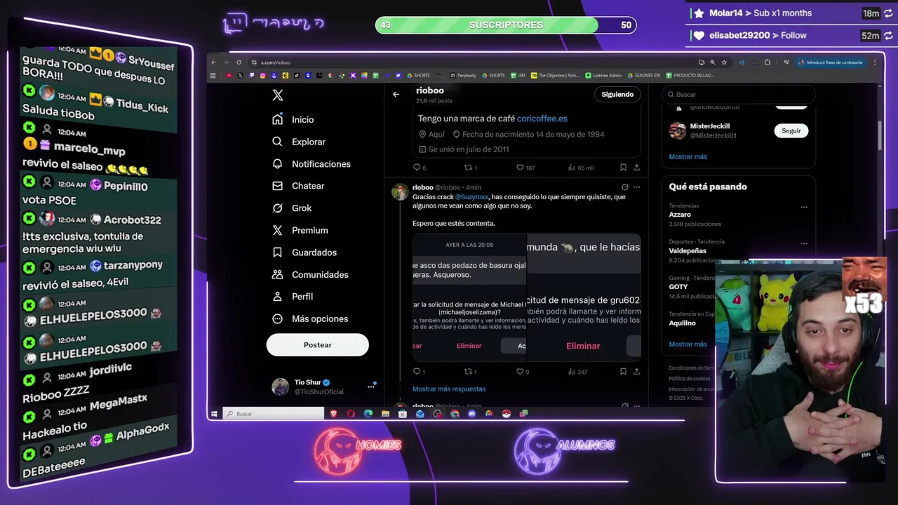Click Mostrar más respuestas
This screenshot has height=505, width=898.
click(449, 389)
